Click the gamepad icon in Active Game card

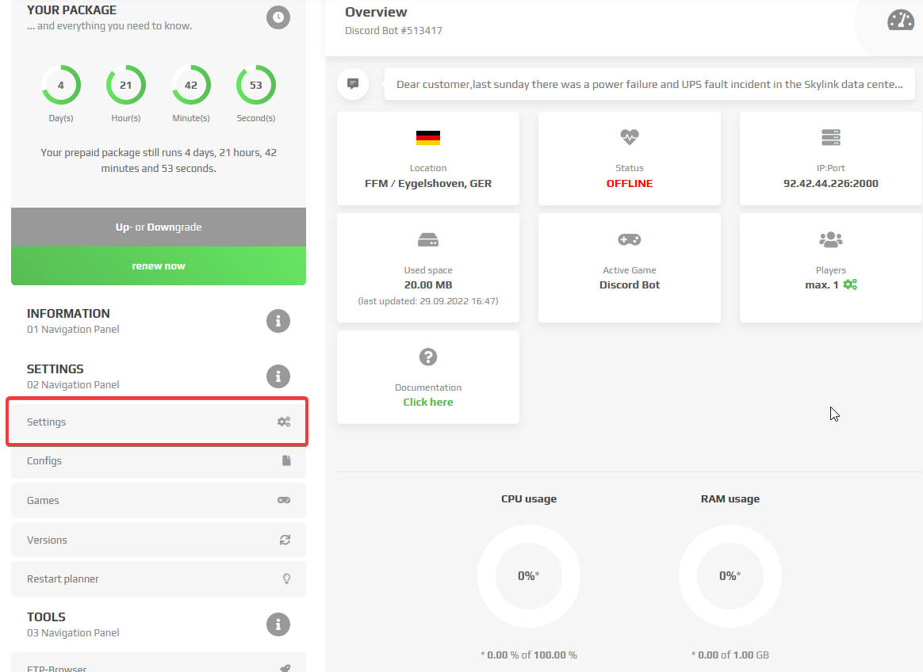630,239
